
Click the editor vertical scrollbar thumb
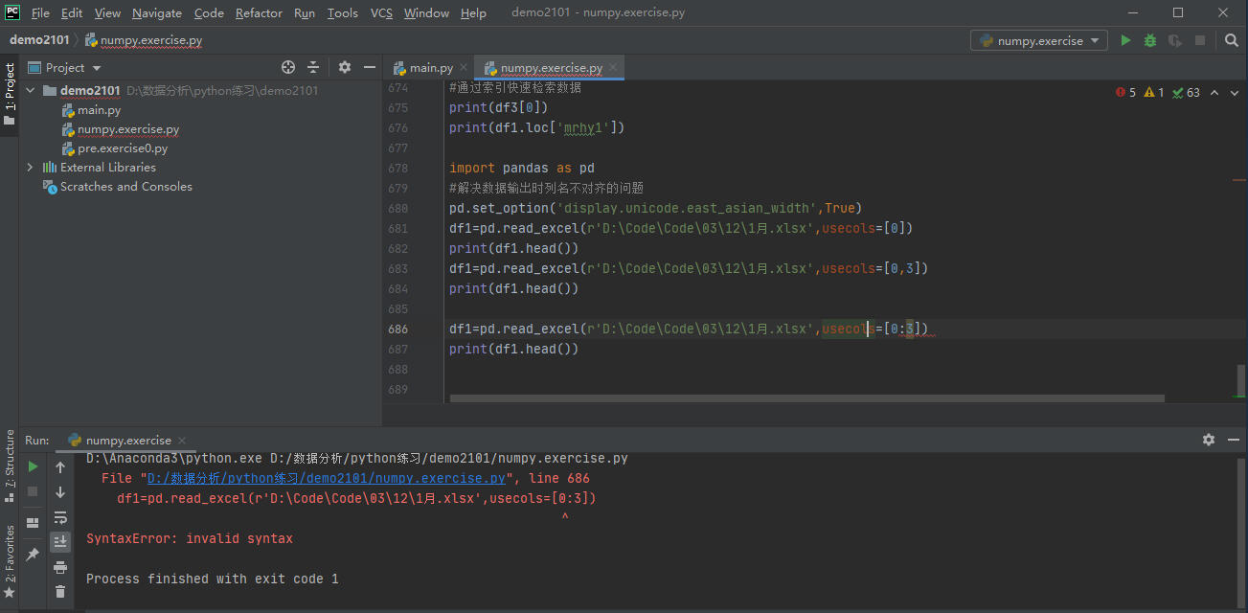pyautogui.click(x=1241, y=380)
